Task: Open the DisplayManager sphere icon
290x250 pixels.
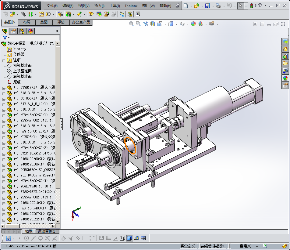Action: [x=30, y=31]
